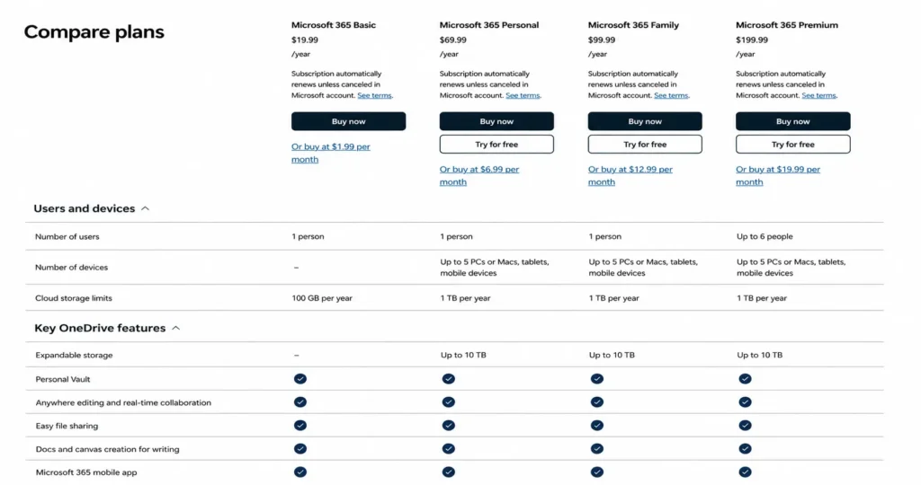This screenshot has height=485, width=921.
Task: Click Docs and canvas creation for writing label
Action: [108, 449]
